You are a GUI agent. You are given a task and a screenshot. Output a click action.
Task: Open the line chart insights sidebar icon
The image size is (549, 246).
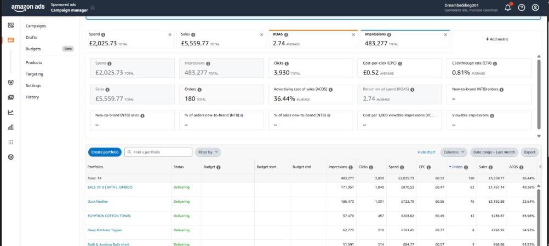[x=11, y=112]
